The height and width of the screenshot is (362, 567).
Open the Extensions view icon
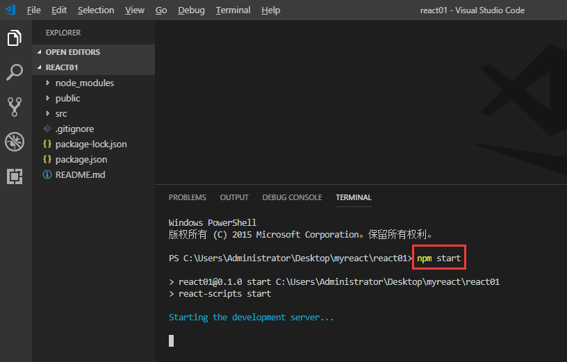tap(15, 176)
